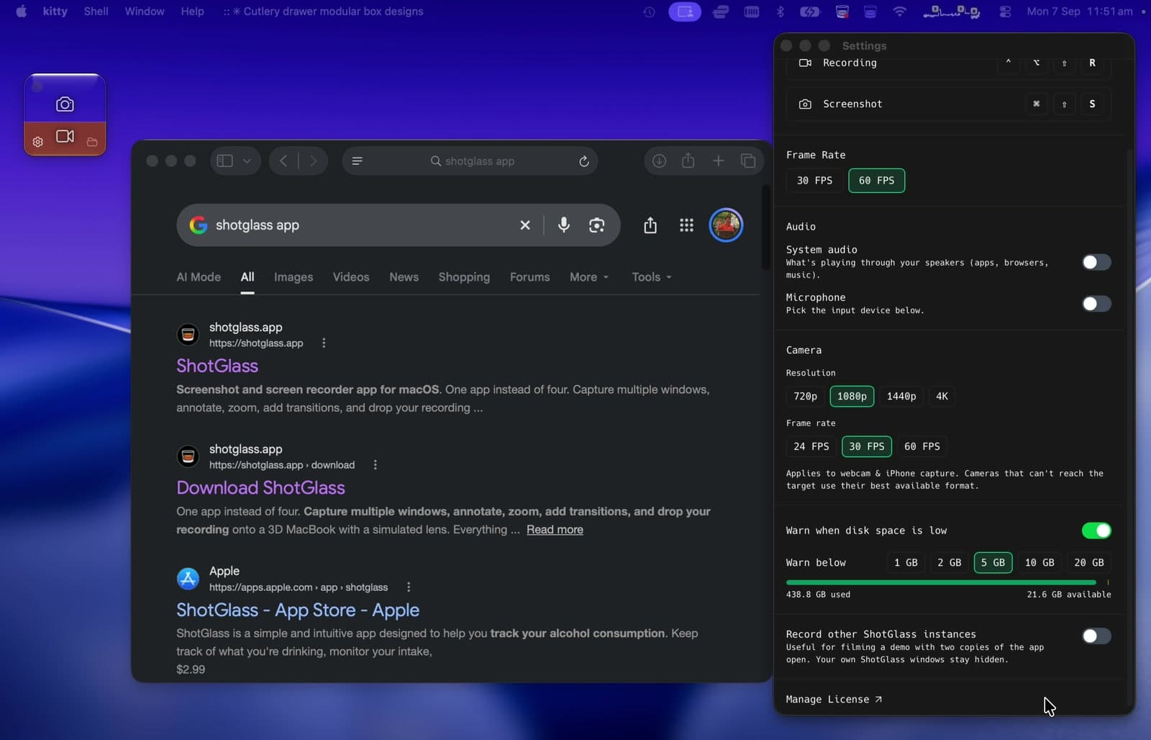
Task: Show the Safari tab overview
Action: 748,161
